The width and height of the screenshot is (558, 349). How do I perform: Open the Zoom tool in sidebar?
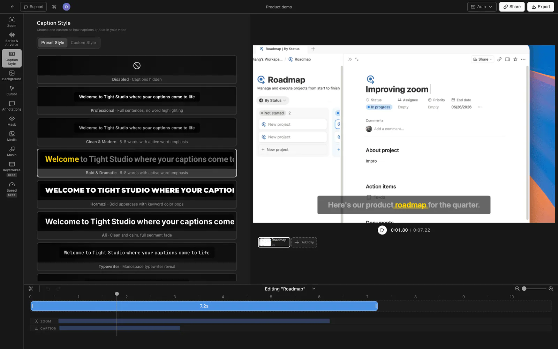click(x=12, y=22)
